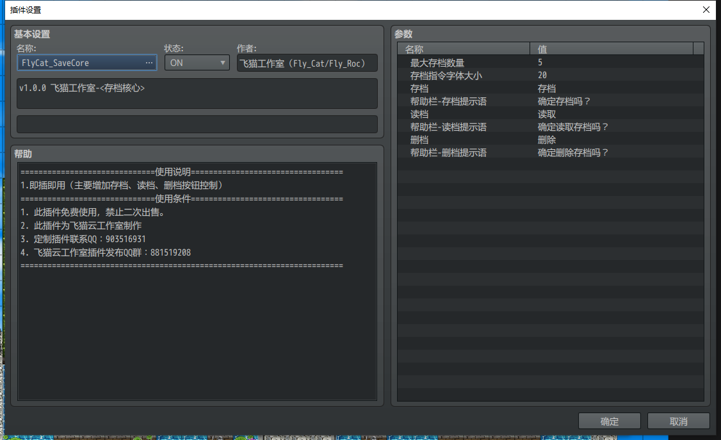The width and height of the screenshot is (721, 440).
Task: Close the 插件设置 dialog window
Action: tap(706, 10)
